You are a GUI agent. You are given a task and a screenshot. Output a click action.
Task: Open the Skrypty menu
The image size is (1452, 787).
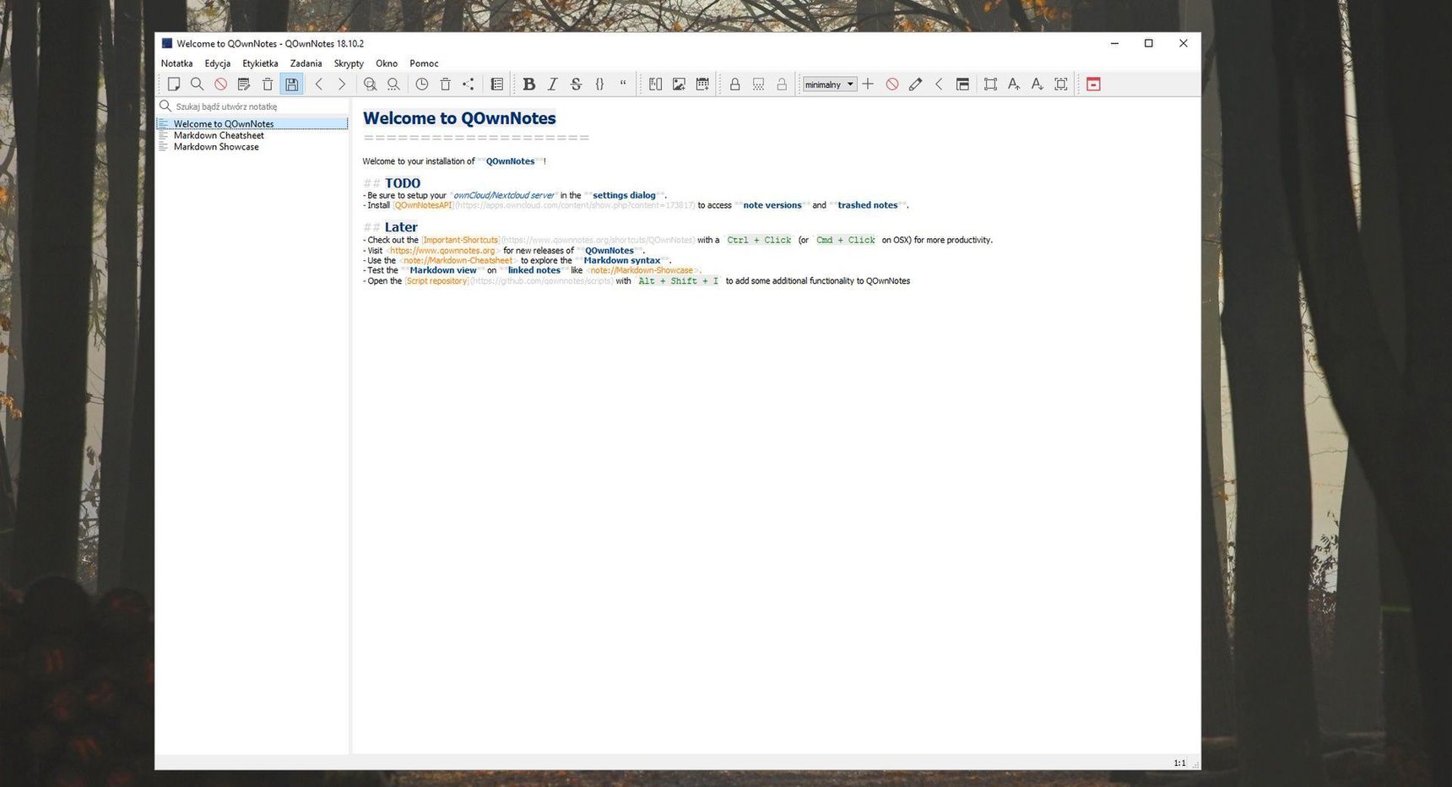click(x=349, y=63)
